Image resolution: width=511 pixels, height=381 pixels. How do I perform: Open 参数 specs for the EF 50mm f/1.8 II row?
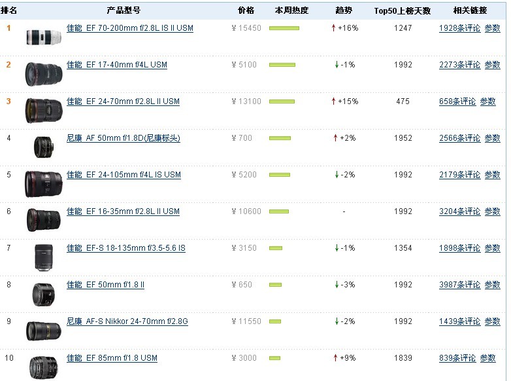click(x=492, y=285)
